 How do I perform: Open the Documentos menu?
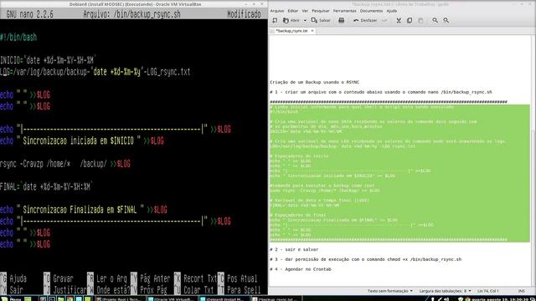[371, 11]
